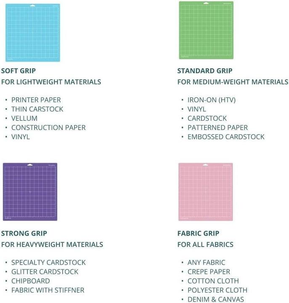
Task: Click the 'For All Fabrics' subtitle
Action: pos(205,245)
